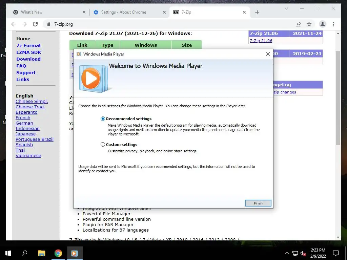The width and height of the screenshot is (347, 260).
Task: Open the Links sidebar link
Action: [x=23, y=79]
